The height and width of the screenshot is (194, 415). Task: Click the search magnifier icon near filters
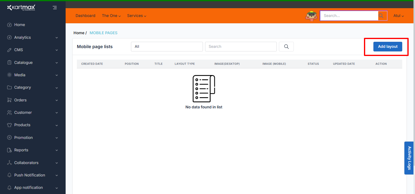[x=286, y=46]
